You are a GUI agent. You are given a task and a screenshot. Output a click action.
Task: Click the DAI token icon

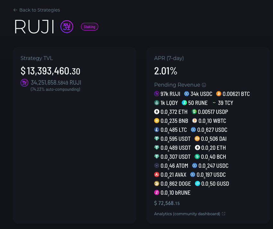(197, 139)
